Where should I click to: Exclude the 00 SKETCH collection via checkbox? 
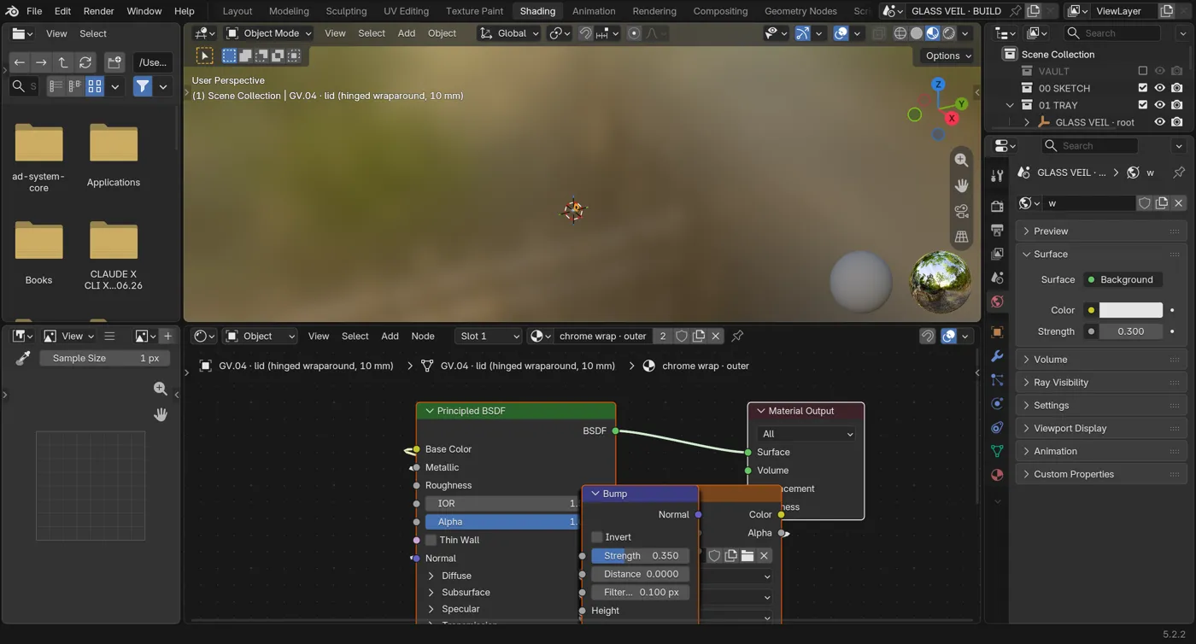coord(1143,88)
